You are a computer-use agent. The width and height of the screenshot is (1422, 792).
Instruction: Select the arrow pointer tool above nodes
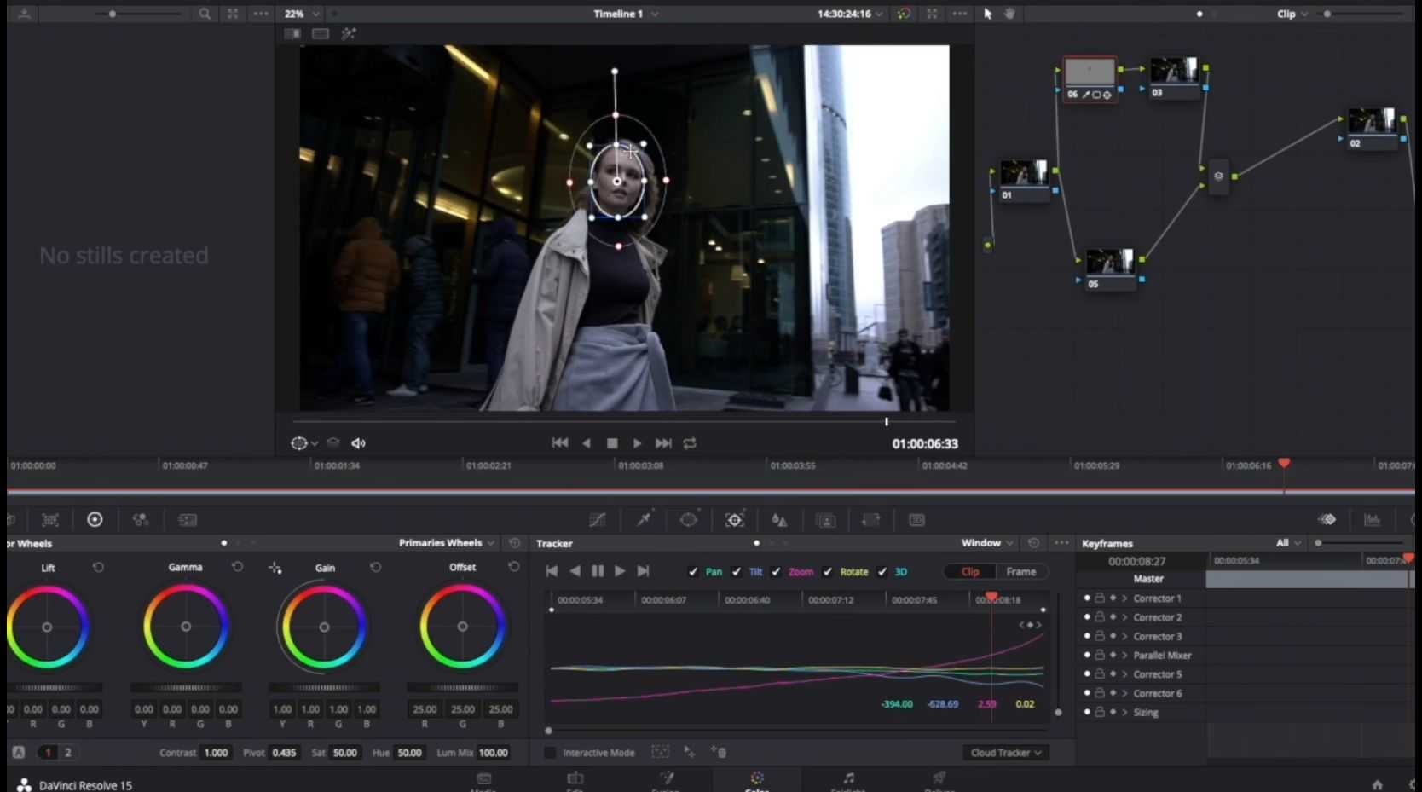click(x=988, y=14)
